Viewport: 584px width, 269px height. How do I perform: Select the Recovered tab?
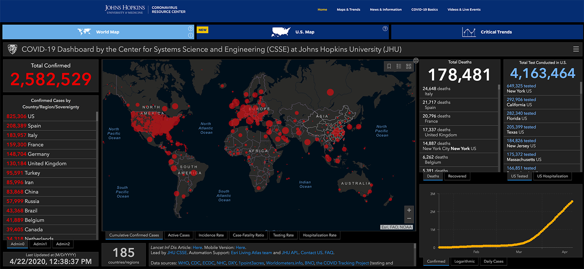tap(457, 176)
